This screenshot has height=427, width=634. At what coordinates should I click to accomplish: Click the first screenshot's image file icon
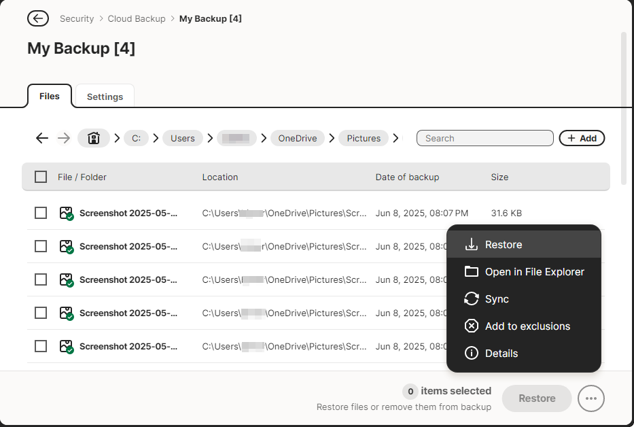(66, 213)
